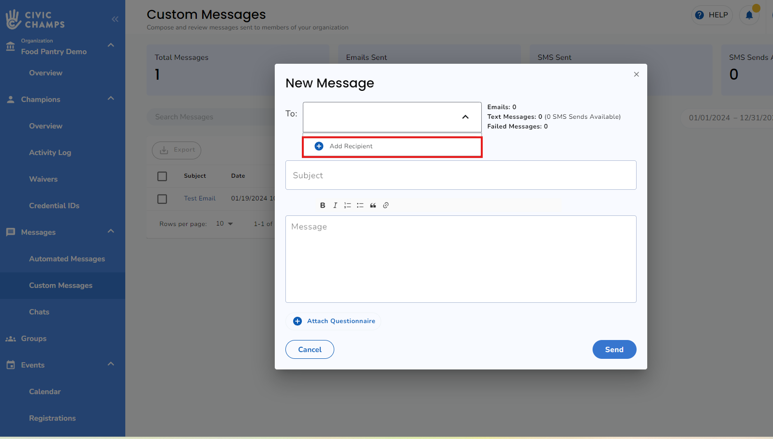Click Attach Questionnaire button
The image size is (773, 439).
coord(334,321)
